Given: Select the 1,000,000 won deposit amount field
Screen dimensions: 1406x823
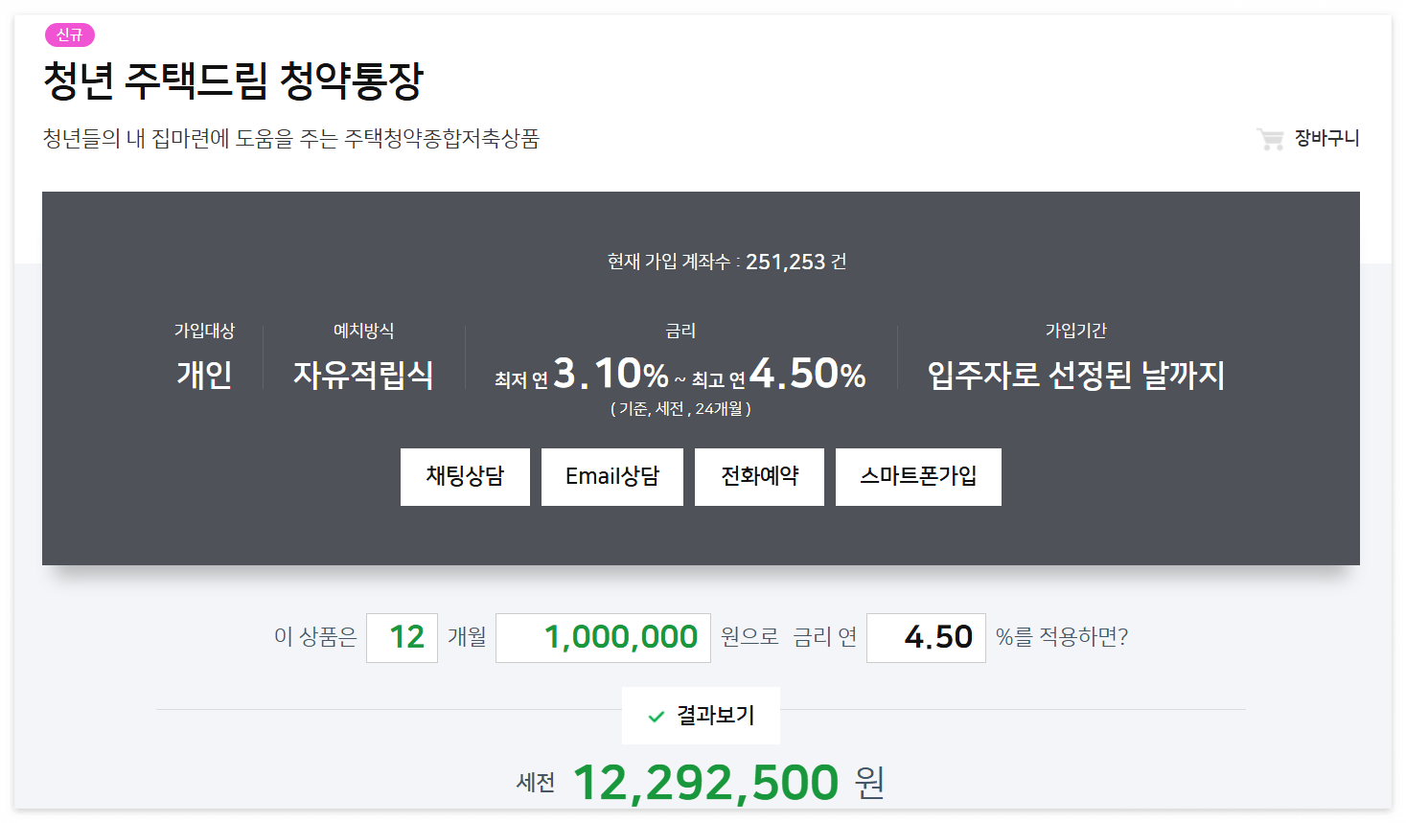Looking at the screenshot, I should (602, 637).
